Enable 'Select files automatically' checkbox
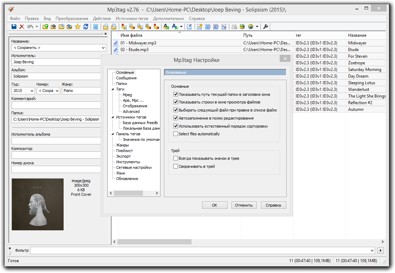Image resolution: width=395 pixels, height=273 pixels. pyautogui.click(x=175, y=134)
